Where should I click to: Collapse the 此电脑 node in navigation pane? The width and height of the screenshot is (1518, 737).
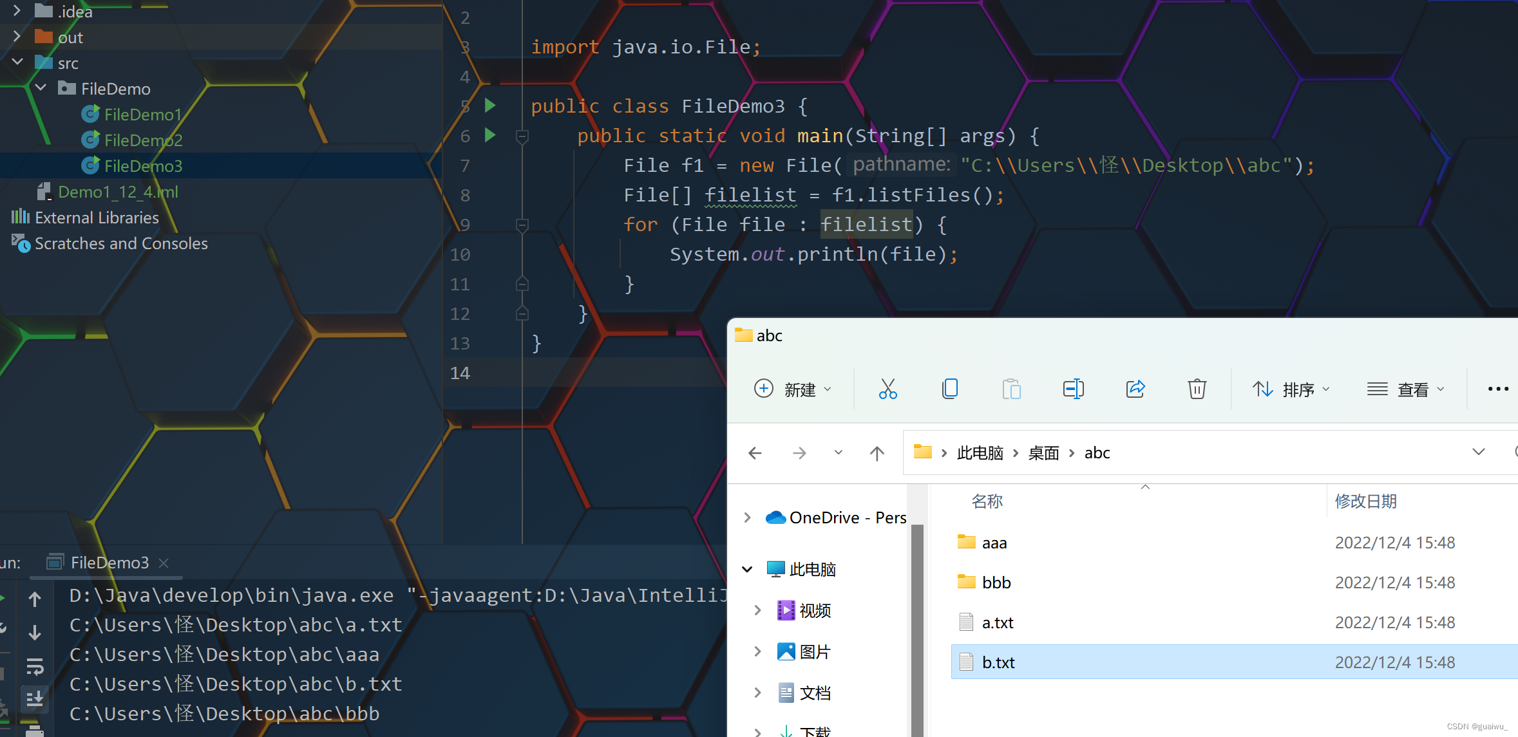click(x=747, y=569)
